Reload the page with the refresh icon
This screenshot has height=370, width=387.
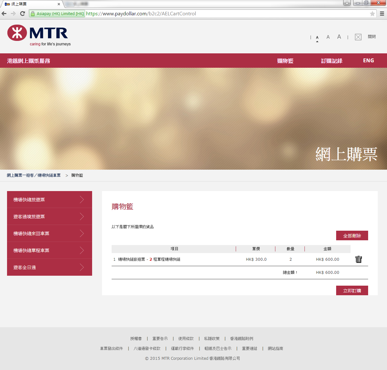click(x=22, y=13)
